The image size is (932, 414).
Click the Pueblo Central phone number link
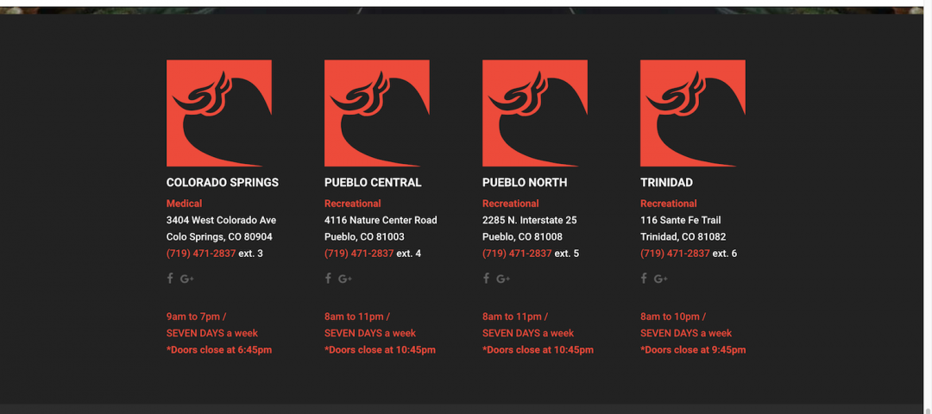click(359, 254)
